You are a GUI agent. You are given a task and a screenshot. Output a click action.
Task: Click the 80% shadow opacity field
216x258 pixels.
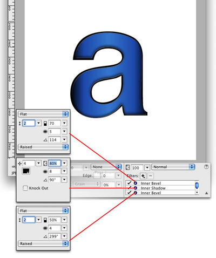pos(55,164)
